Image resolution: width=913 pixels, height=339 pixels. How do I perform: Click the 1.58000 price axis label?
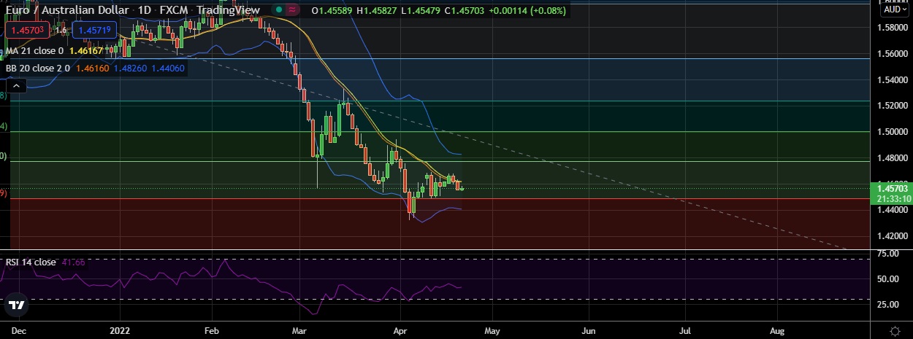pos(894,28)
